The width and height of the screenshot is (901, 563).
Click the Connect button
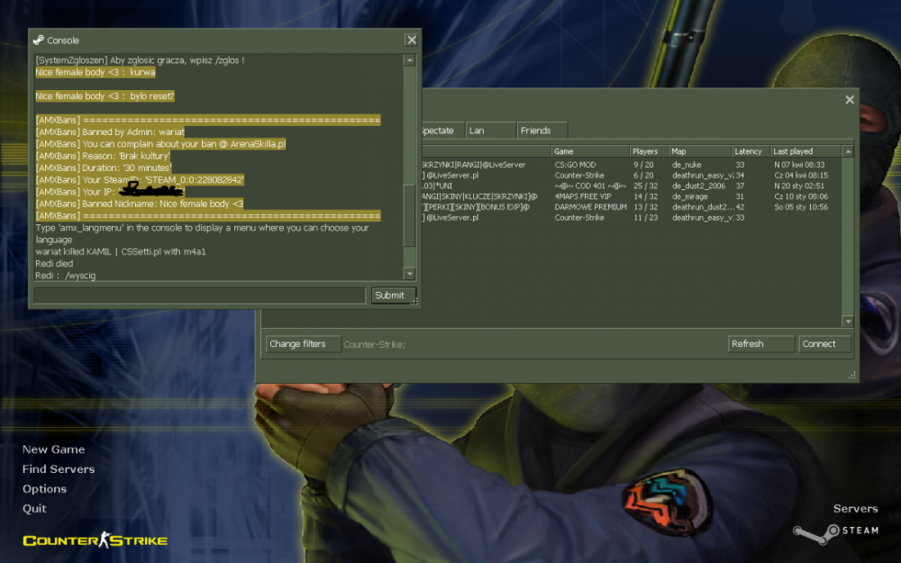(824, 343)
